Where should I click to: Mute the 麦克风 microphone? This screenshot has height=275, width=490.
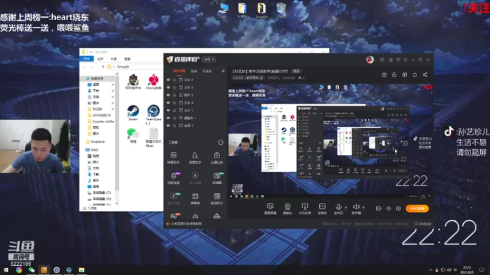click(x=339, y=208)
